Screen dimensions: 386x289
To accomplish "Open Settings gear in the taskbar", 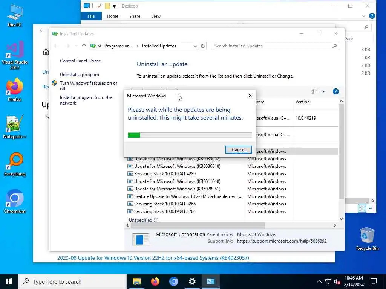I will [192, 281].
